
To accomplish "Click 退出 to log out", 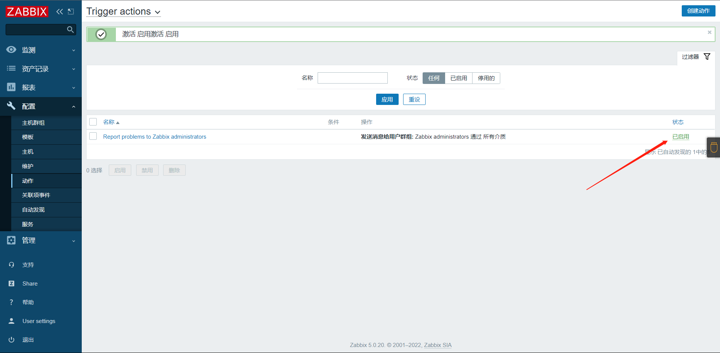I will (x=28, y=340).
